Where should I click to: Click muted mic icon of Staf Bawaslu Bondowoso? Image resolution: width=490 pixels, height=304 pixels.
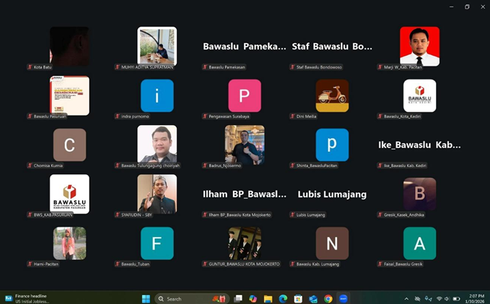[292, 67]
